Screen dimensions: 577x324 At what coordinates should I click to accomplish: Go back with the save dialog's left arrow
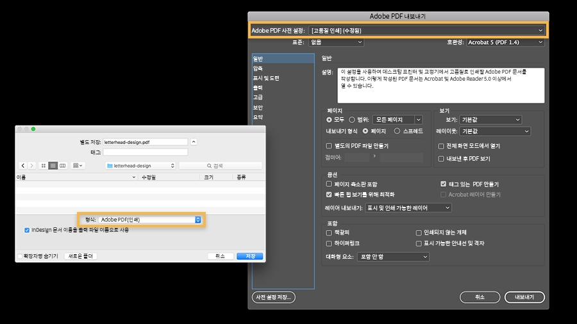[x=23, y=166]
